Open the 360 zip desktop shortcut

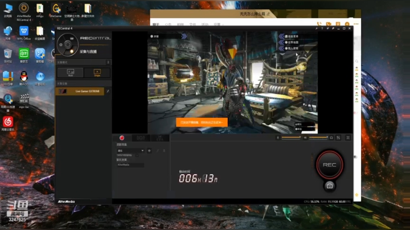click(x=8, y=78)
